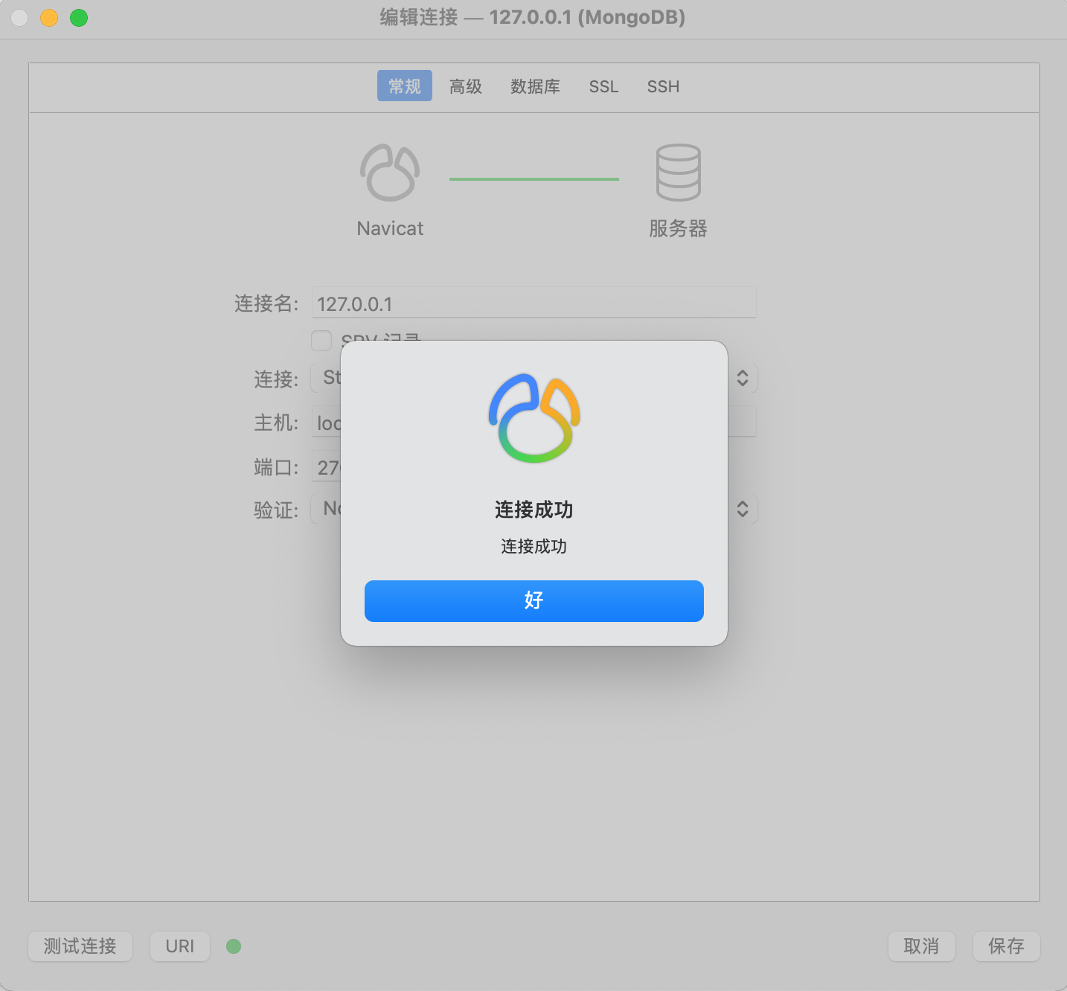Click the green connection status dot
This screenshot has height=991, width=1067.
point(234,946)
